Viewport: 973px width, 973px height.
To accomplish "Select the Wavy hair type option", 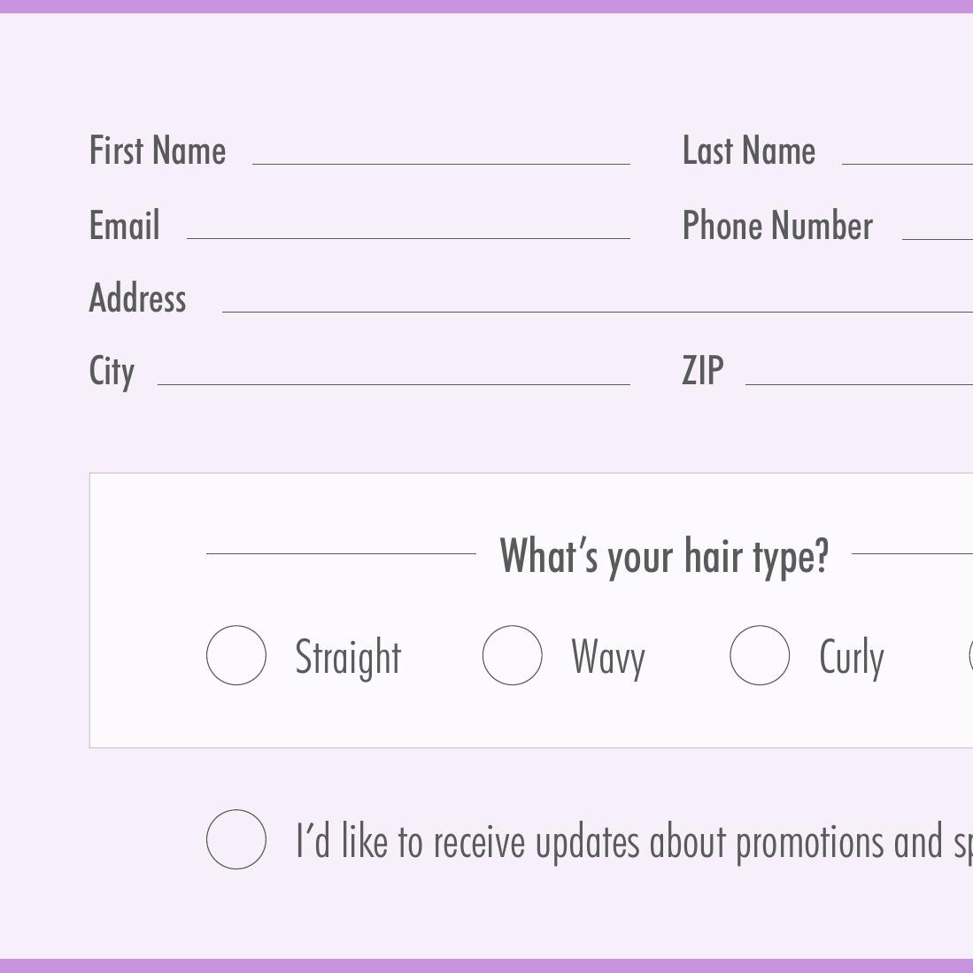I will click(512, 655).
